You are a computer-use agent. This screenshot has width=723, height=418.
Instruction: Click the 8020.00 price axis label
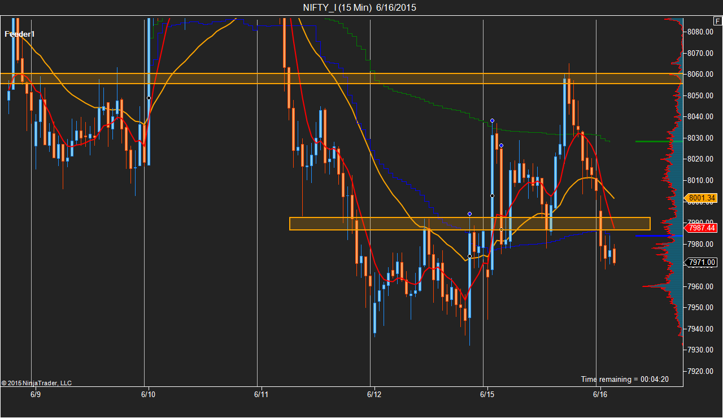click(700, 159)
